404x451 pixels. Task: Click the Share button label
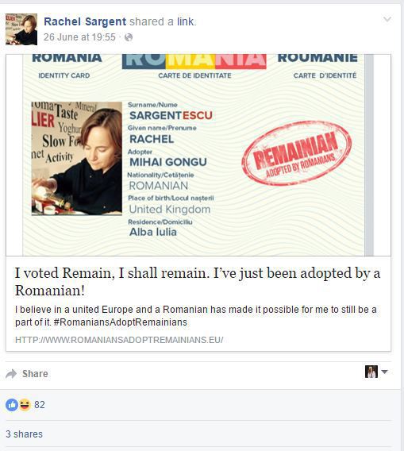point(35,374)
